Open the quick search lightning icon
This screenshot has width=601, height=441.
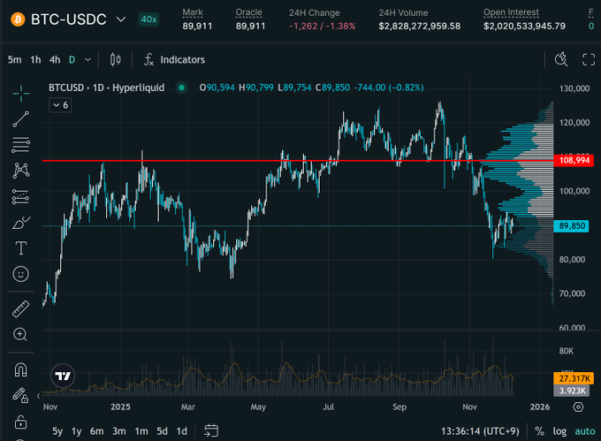[x=561, y=60]
